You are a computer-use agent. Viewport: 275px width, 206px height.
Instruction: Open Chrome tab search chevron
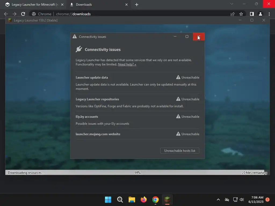[x=232, y=4]
